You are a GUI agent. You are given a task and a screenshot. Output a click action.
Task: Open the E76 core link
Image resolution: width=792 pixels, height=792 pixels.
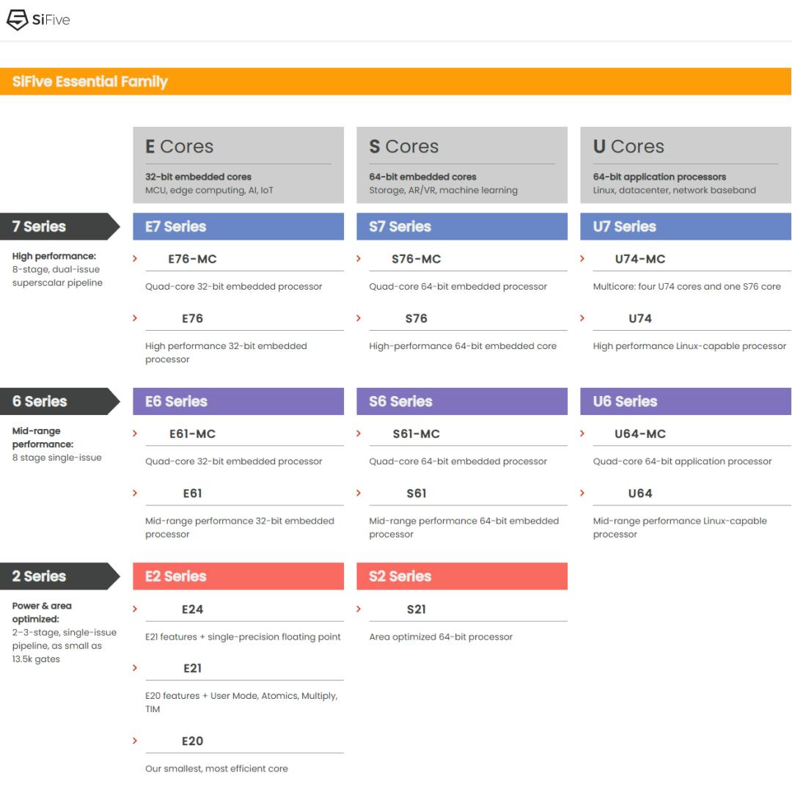[192, 318]
